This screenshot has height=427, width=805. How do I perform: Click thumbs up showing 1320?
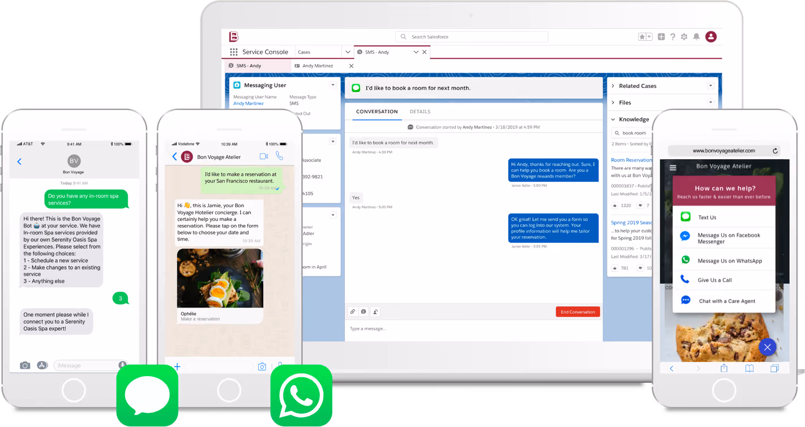(614, 206)
